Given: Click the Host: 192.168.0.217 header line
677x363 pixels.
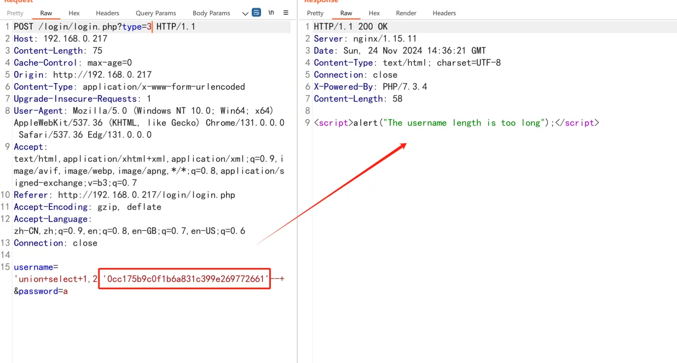Looking at the screenshot, I should (x=61, y=39).
